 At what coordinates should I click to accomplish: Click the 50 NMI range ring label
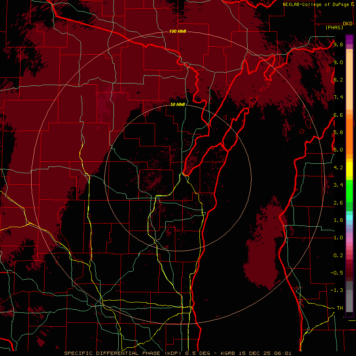point(178,104)
